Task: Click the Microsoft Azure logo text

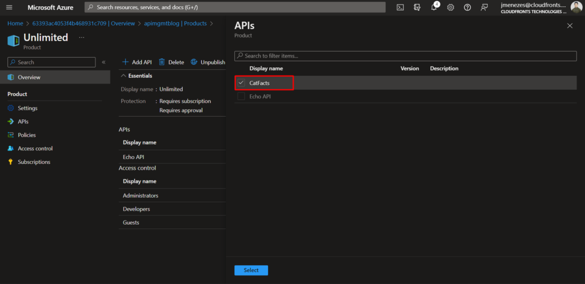Action: [50, 7]
